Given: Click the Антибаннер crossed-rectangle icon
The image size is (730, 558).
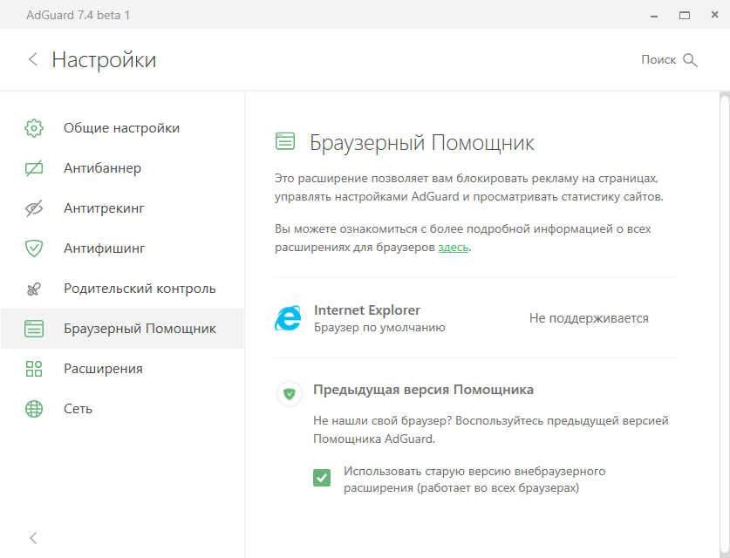Looking at the screenshot, I should point(34,168).
